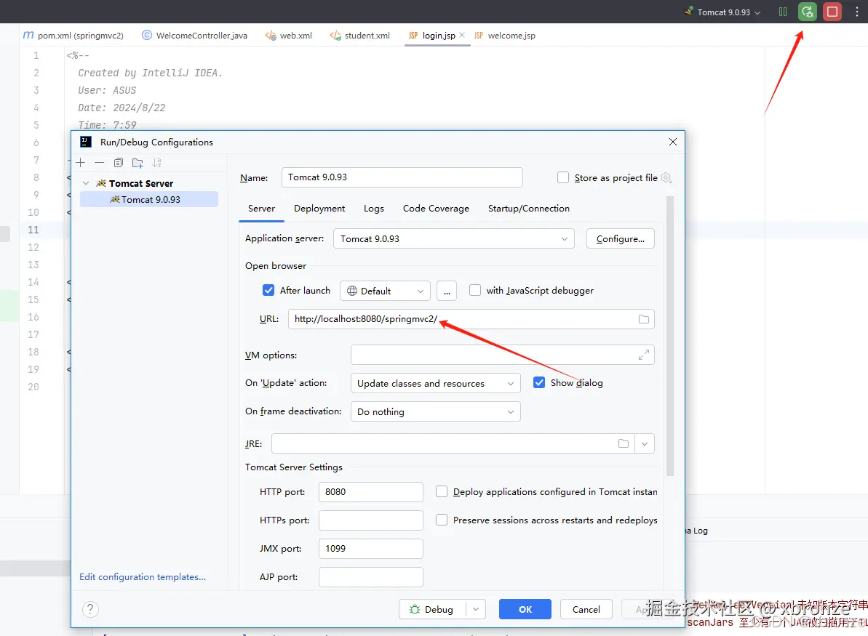Image resolution: width=868 pixels, height=636 pixels.
Task: Open the Tomcat 9.0.93 run configuration dropdown in toolbar
Action: click(723, 12)
